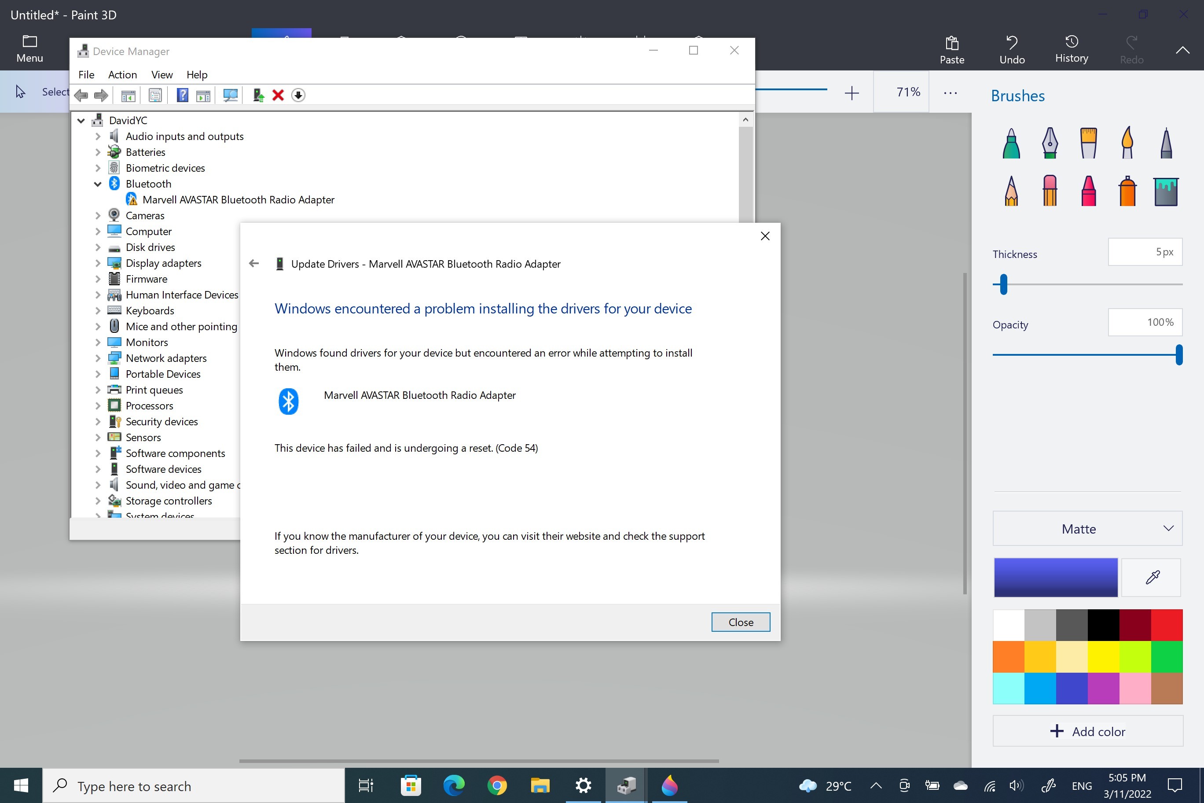
Task: Open the View menu in Device Manager
Action: click(x=162, y=75)
